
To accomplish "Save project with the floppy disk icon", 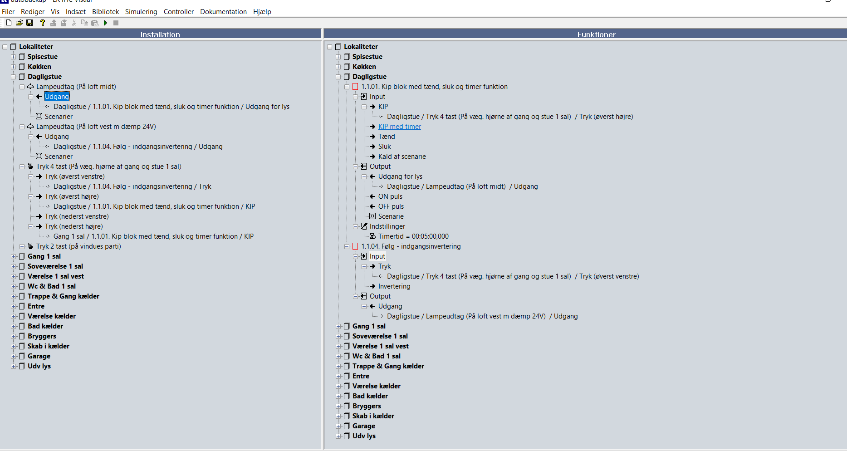I will (x=29, y=23).
